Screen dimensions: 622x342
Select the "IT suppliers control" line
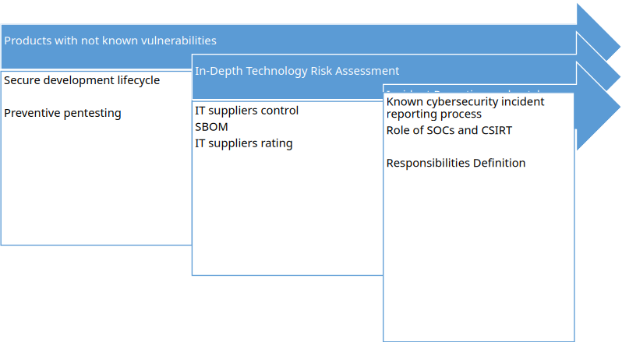click(x=247, y=111)
